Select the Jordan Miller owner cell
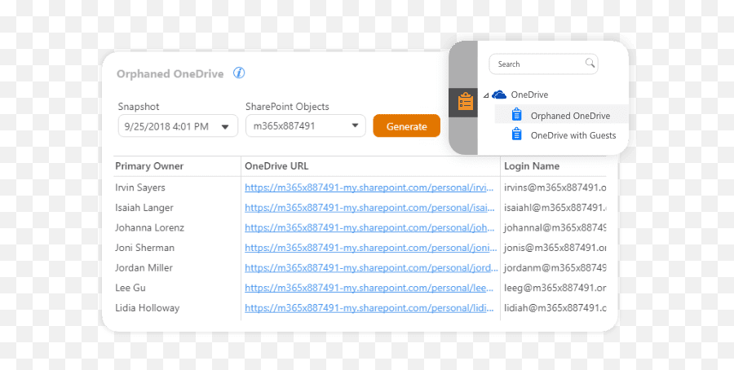This screenshot has height=370, width=734. click(144, 268)
